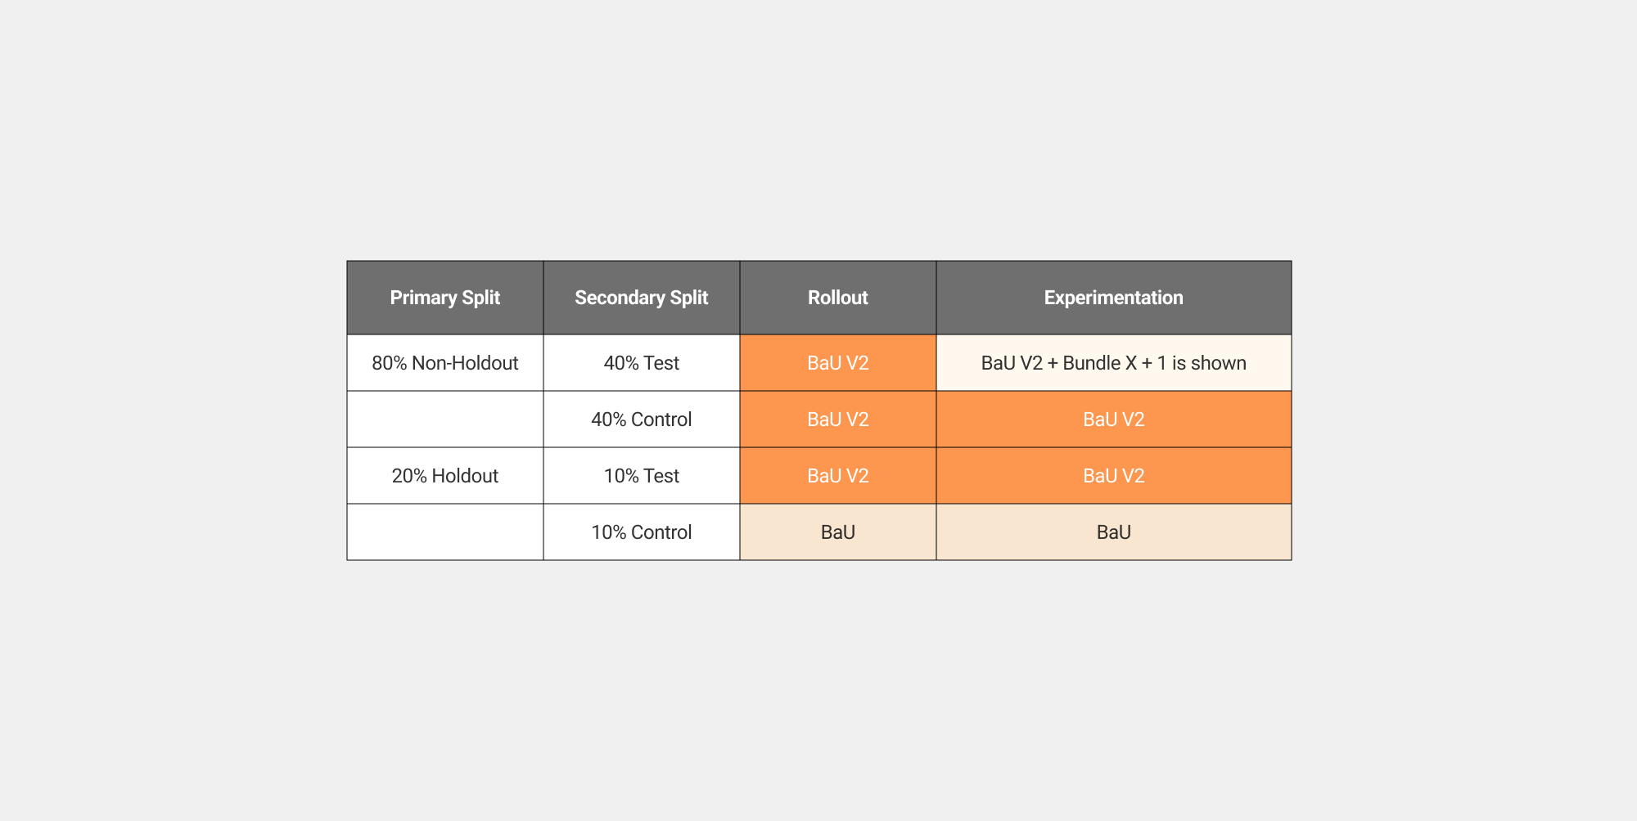Click the 80% Non-Holdout cell
Screen dimensions: 1637x821
[x=444, y=363]
